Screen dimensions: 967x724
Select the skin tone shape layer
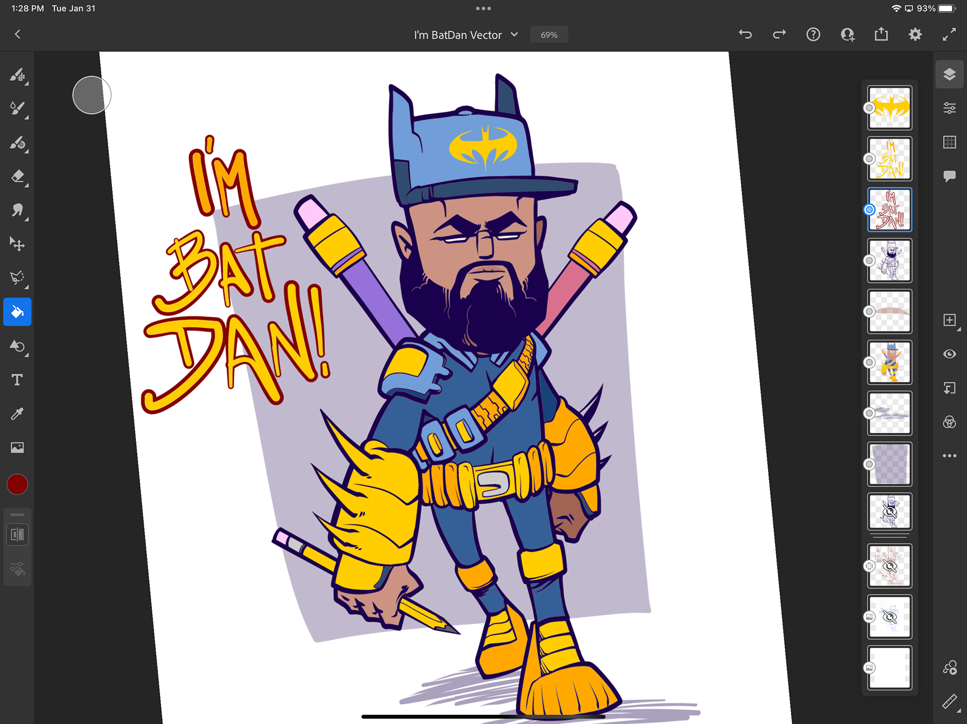pos(890,311)
